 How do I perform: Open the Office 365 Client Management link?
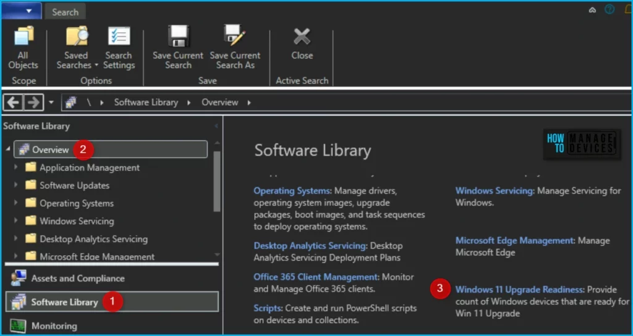[316, 277]
